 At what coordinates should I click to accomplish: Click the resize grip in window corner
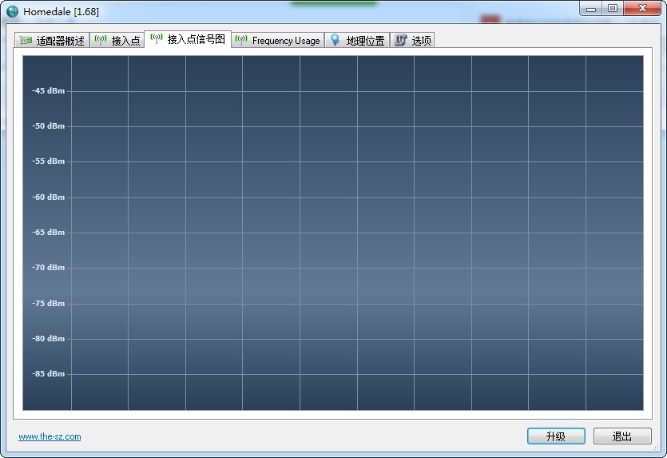click(656, 447)
